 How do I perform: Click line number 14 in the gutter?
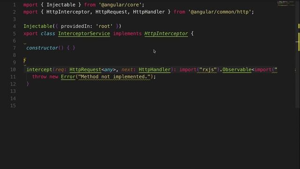pos(13,99)
